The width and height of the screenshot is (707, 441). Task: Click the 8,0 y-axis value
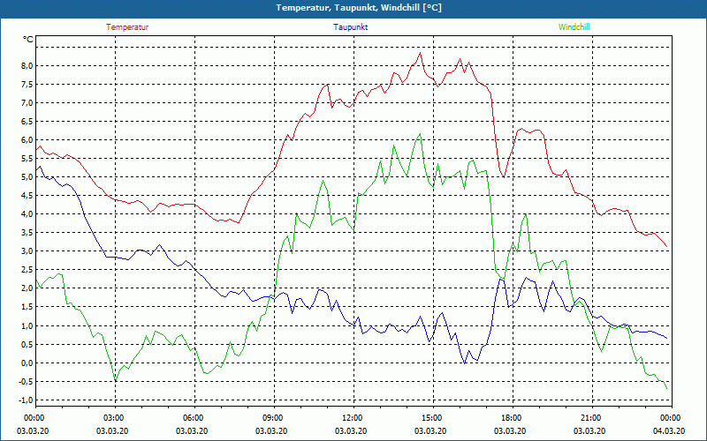tap(27, 65)
